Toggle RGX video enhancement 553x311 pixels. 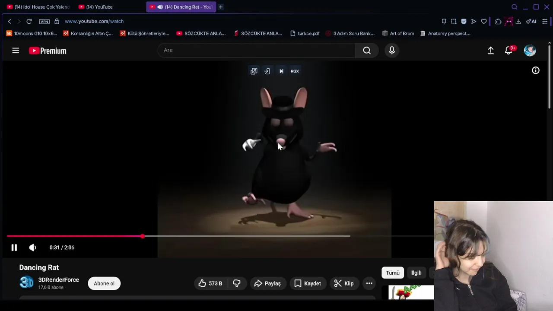tap(295, 71)
